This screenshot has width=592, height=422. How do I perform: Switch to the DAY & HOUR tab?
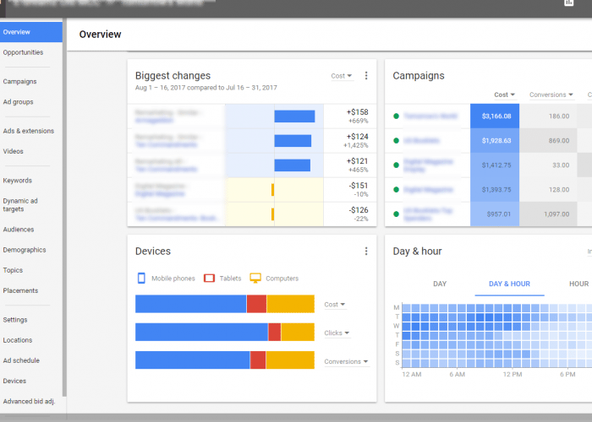point(509,284)
